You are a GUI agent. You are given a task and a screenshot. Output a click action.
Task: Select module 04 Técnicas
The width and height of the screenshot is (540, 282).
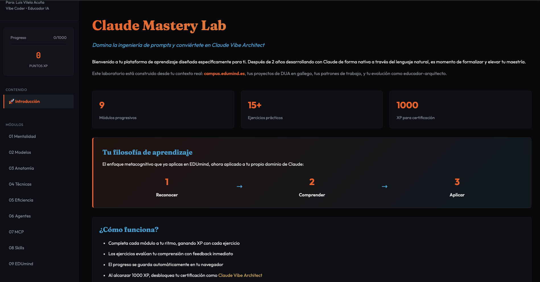click(20, 184)
